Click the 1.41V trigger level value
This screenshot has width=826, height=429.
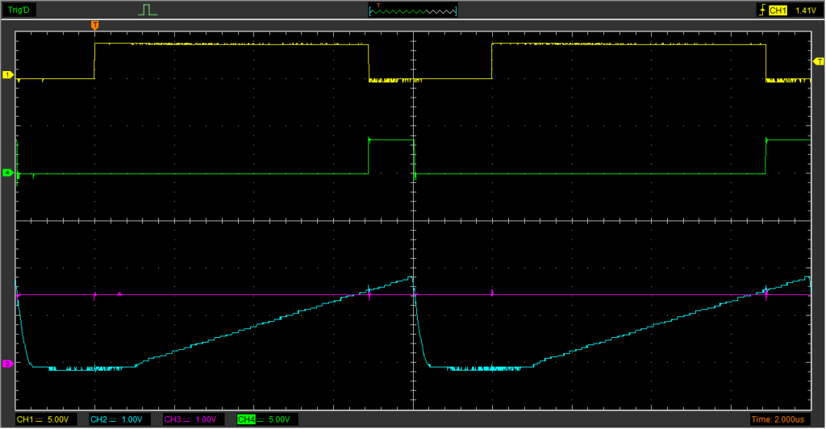click(x=806, y=10)
